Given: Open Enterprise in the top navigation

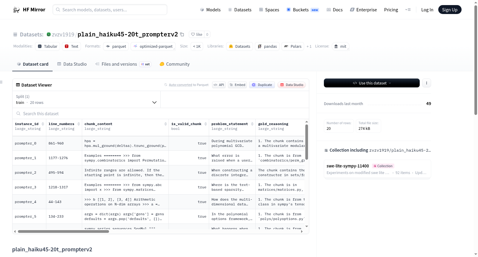Looking at the screenshot, I should [363, 10].
